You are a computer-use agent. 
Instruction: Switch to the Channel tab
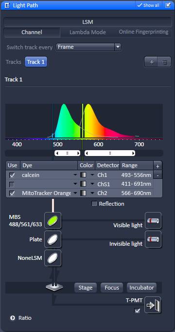pyautogui.click(x=32, y=32)
